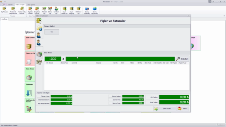Image resolution: width=226 pixels, height=127 pixels.
Task: Open the Stok Devir Fişi icon
Action: click(x=78, y=10)
